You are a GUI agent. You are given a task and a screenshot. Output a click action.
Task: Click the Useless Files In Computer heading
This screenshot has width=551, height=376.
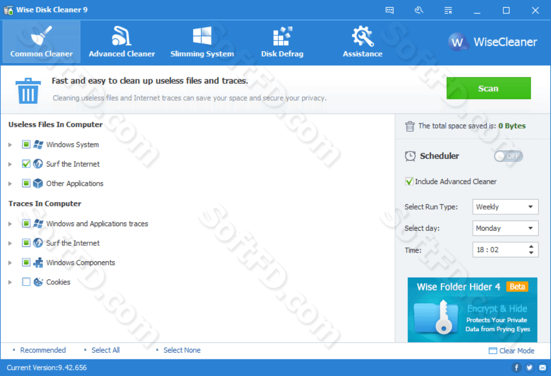point(55,124)
